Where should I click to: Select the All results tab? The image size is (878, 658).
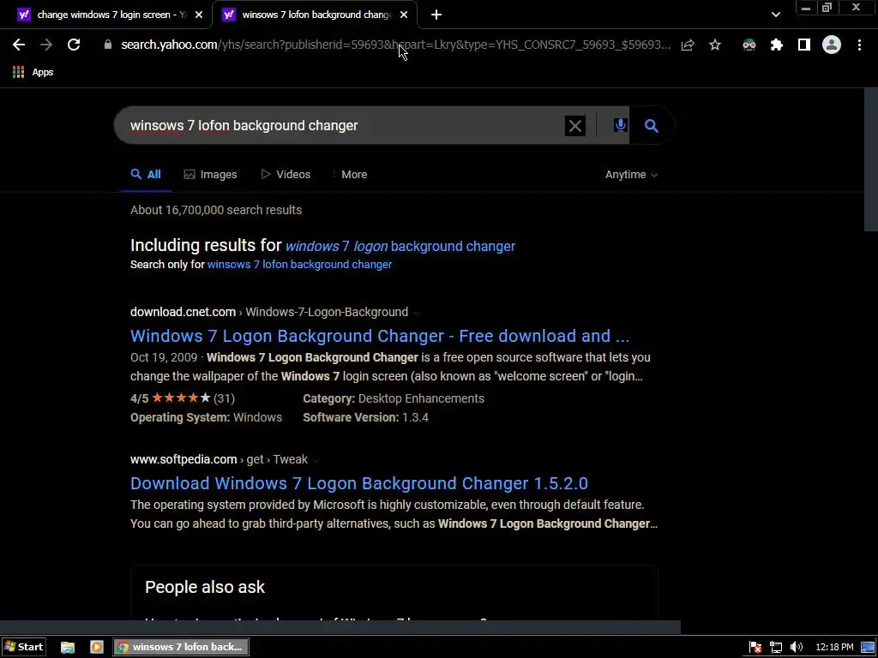(146, 175)
